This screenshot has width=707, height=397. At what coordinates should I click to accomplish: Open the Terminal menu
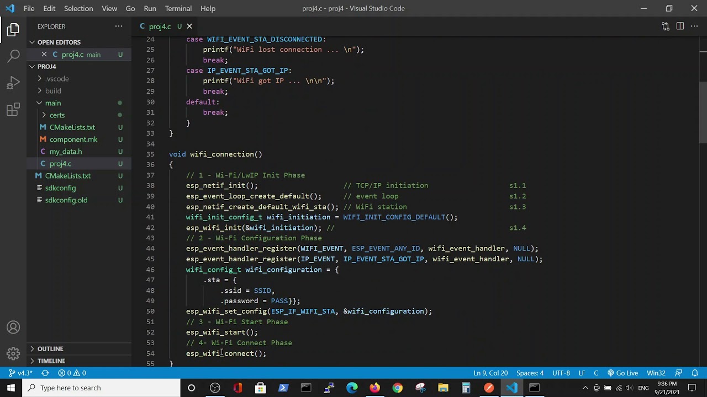click(178, 8)
